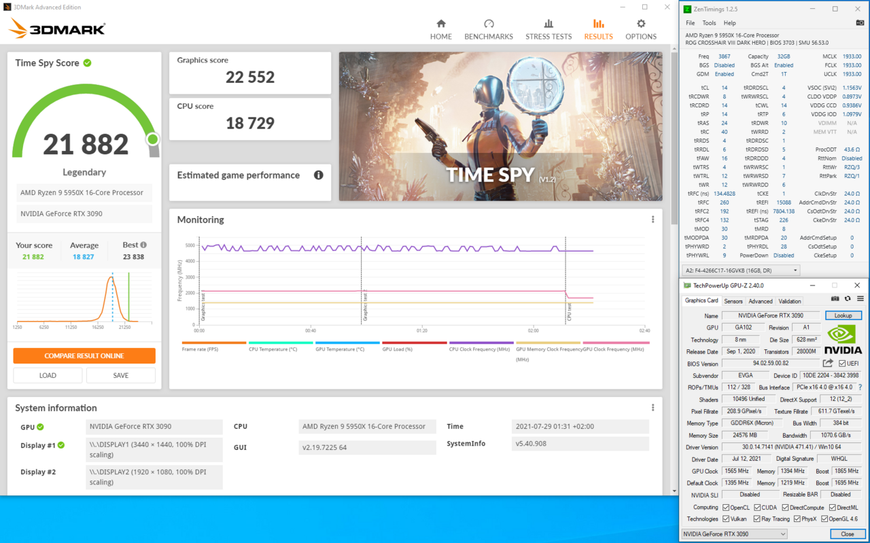Screen dimensions: 870x543
Task: Open the Monitoring panel three-dot menu
Action: (x=652, y=219)
